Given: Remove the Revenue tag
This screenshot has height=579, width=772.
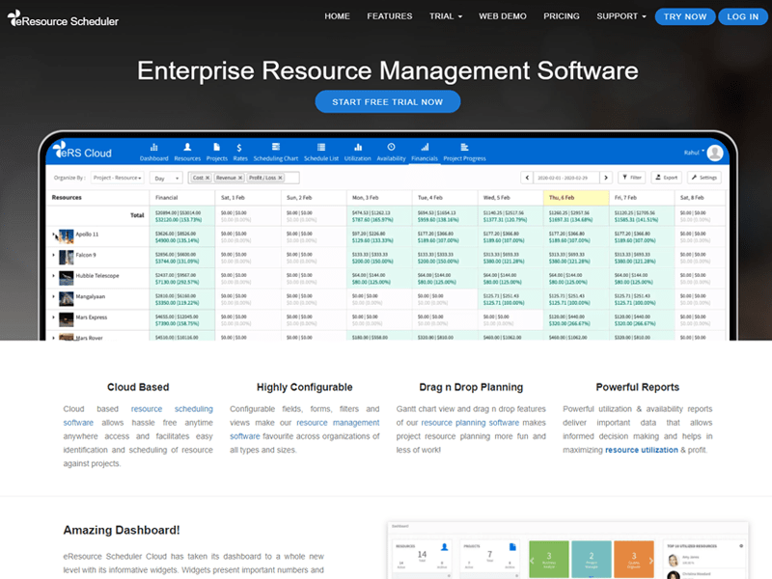Looking at the screenshot, I should [x=240, y=178].
